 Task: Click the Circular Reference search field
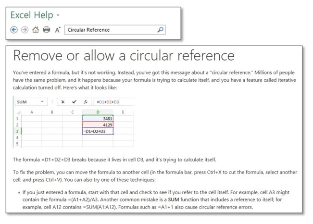(115, 30)
